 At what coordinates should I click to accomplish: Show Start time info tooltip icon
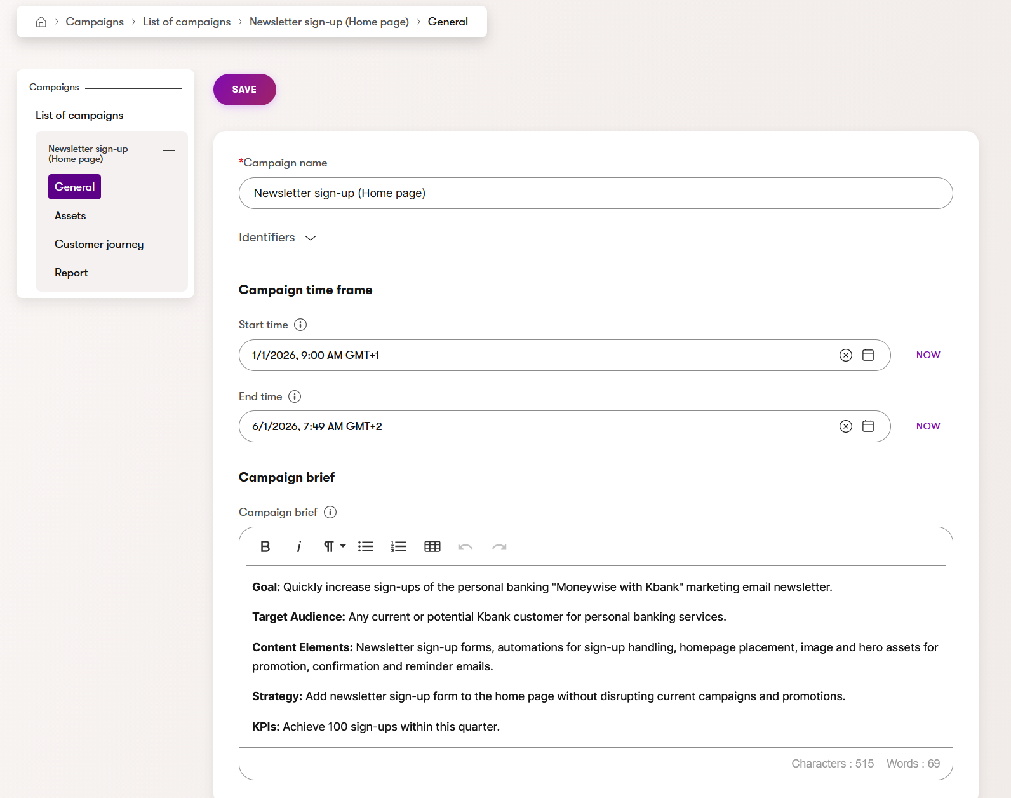pos(300,325)
